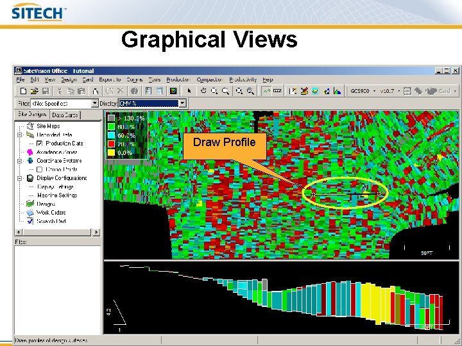Screen dimensions: 462x346
Task: Click the bar chart toolbar icon
Action: pyautogui.click(x=338, y=91)
